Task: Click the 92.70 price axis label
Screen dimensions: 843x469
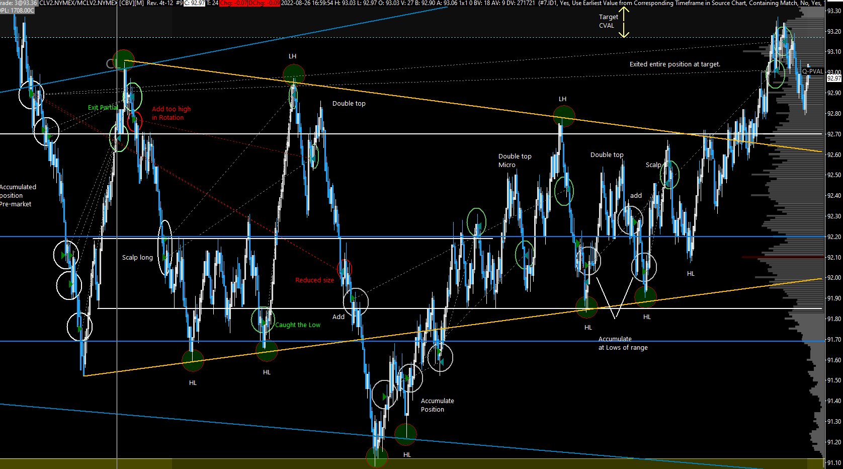Action: click(x=834, y=134)
